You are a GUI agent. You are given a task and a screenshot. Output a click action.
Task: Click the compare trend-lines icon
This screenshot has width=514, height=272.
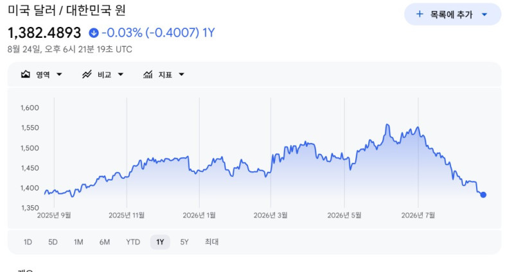87,74
